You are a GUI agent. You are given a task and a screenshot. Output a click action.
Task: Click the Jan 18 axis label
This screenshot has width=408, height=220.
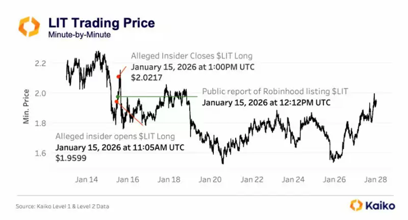(169, 179)
